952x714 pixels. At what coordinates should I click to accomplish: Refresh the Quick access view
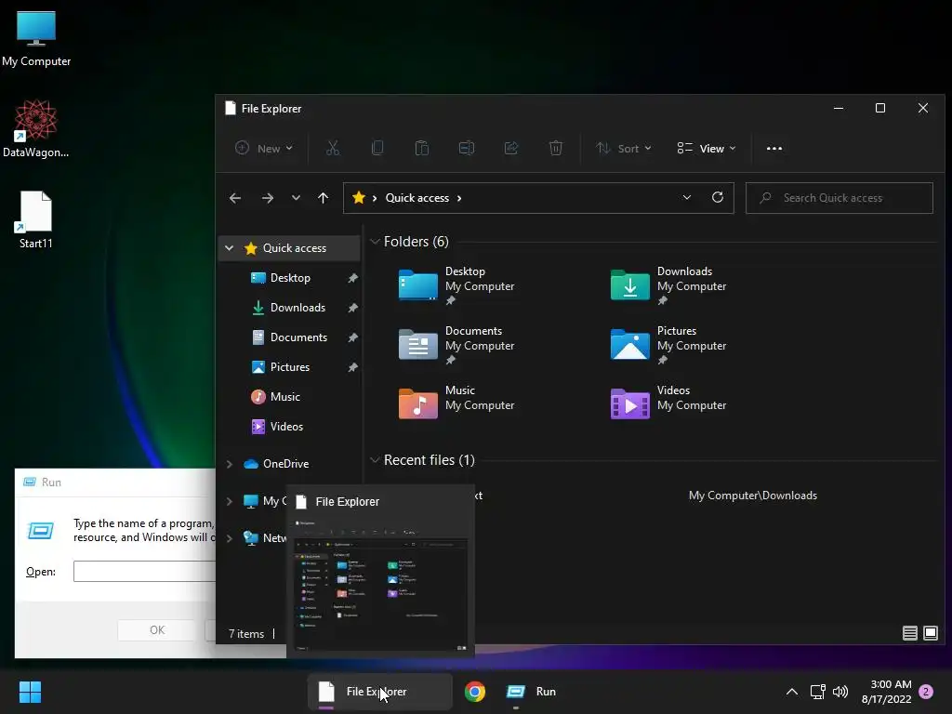pos(717,197)
